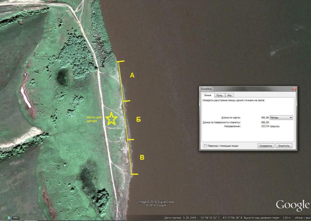Click the yellow star placemark

click(x=112, y=119)
